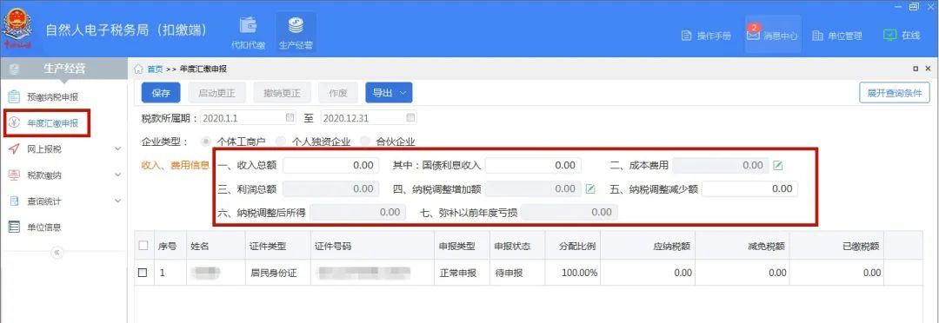Click the 生产经营 sidebar header
Image resolution: width=939 pixels, height=323 pixels.
coord(63,69)
